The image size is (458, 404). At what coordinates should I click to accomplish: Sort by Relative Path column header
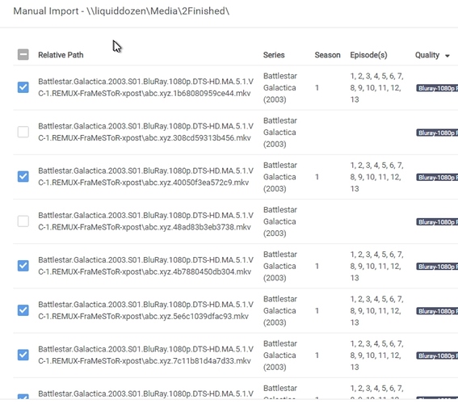point(61,55)
